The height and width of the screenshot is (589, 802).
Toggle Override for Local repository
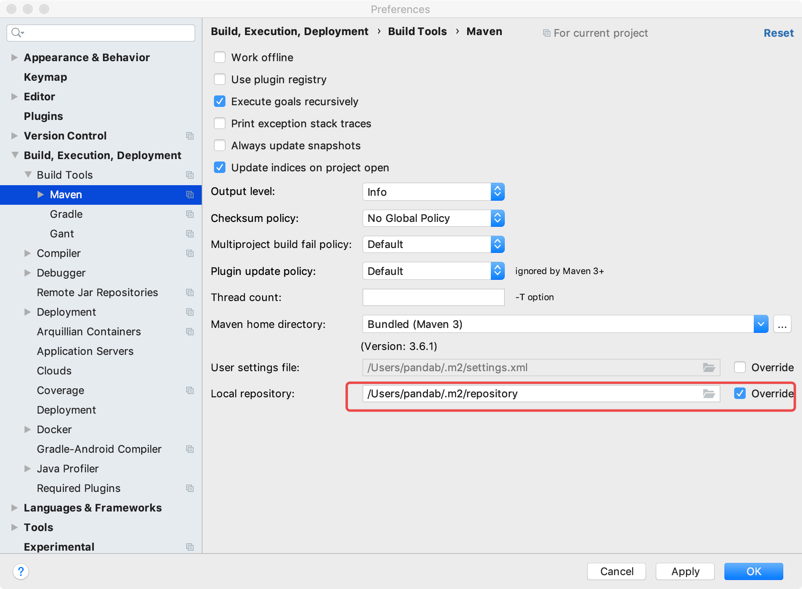coord(740,394)
